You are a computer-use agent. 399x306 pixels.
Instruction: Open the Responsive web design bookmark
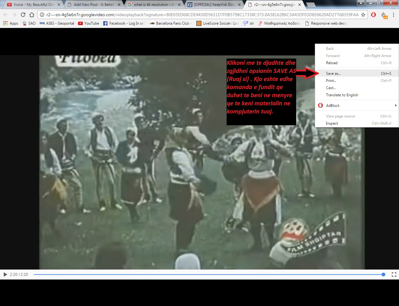click(x=326, y=23)
